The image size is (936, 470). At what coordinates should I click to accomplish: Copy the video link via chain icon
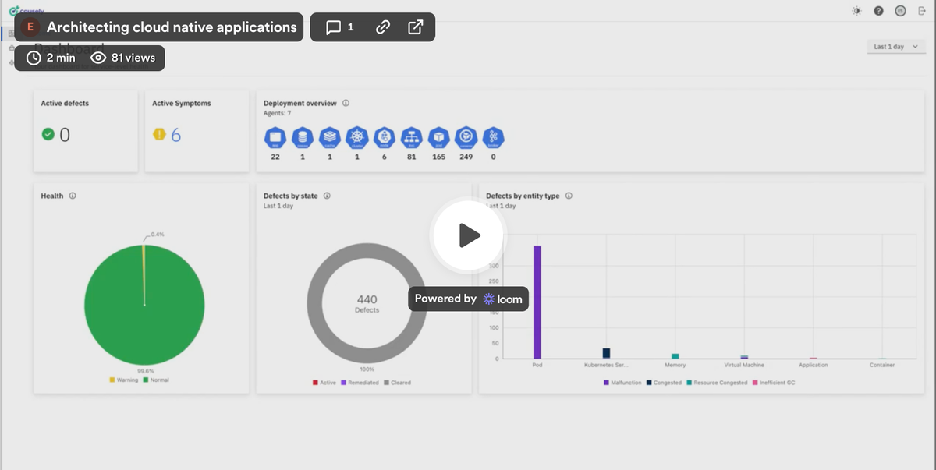[382, 27]
